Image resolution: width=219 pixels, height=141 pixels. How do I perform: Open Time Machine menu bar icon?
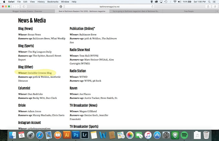(x=166, y=2)
